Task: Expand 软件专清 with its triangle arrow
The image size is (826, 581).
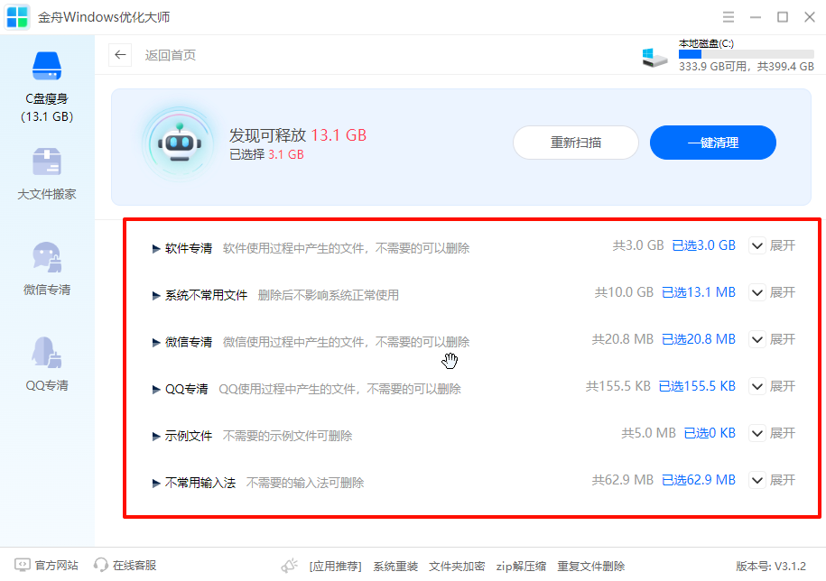Action: tap(156, 248)
